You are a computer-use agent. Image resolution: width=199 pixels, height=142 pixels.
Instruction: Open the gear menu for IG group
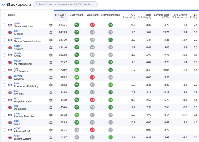tap(51, 32)
